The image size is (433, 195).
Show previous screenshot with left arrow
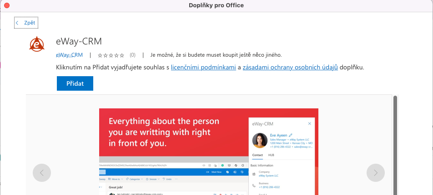pyautogui.click(x=42, y=173)
